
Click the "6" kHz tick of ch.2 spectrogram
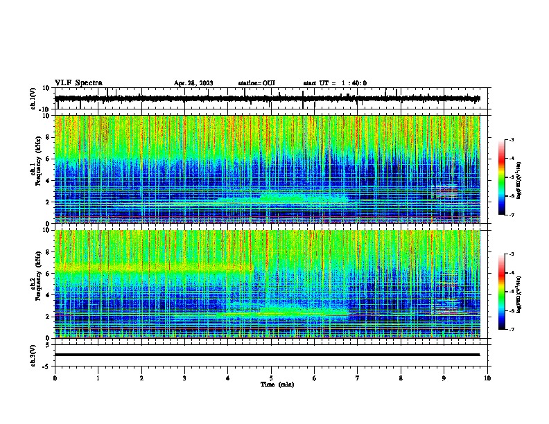click(48, 273)
